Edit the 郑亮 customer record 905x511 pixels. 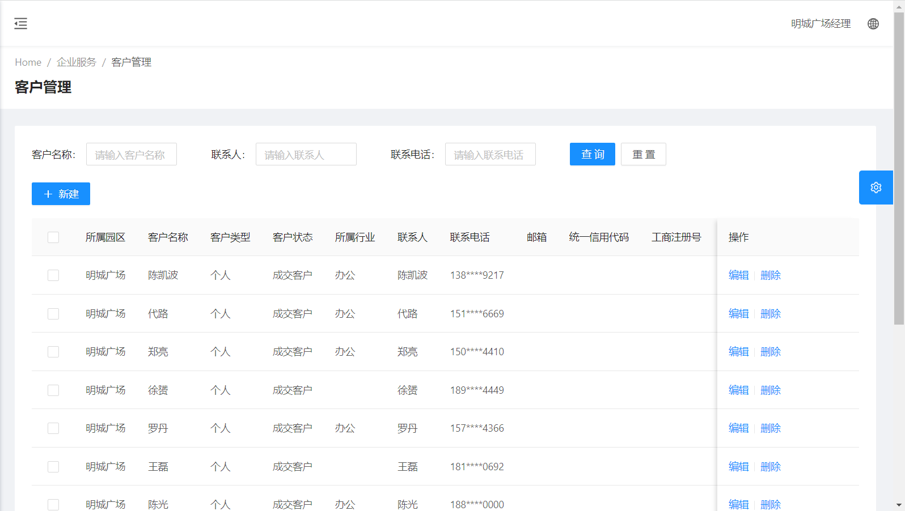tap(738, 352)
